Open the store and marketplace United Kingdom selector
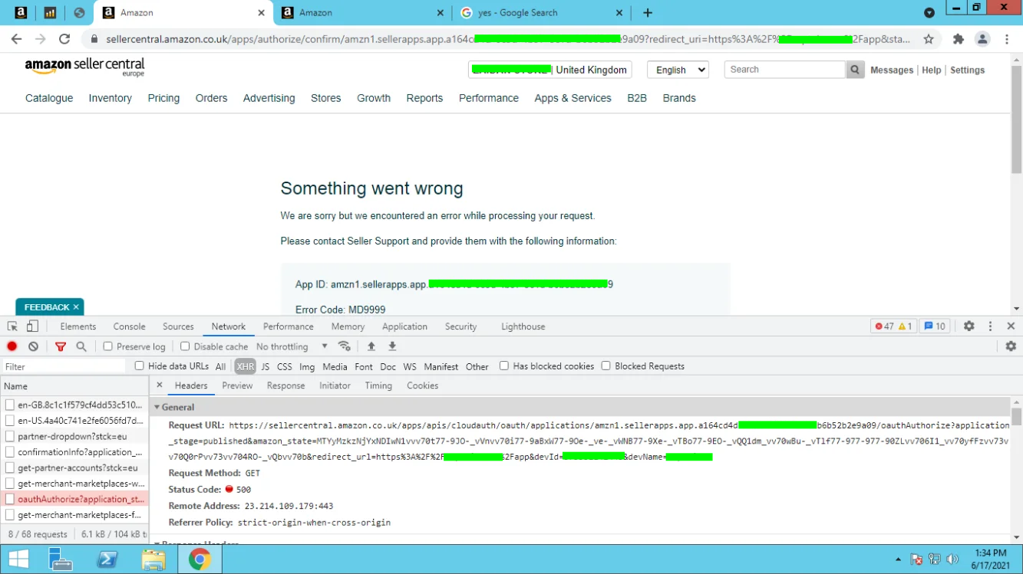 (550, 70)
